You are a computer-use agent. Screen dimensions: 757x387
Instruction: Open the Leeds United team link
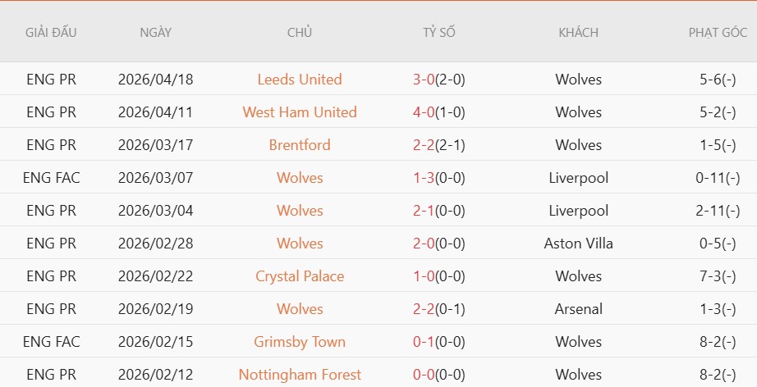tap(299, 80)
